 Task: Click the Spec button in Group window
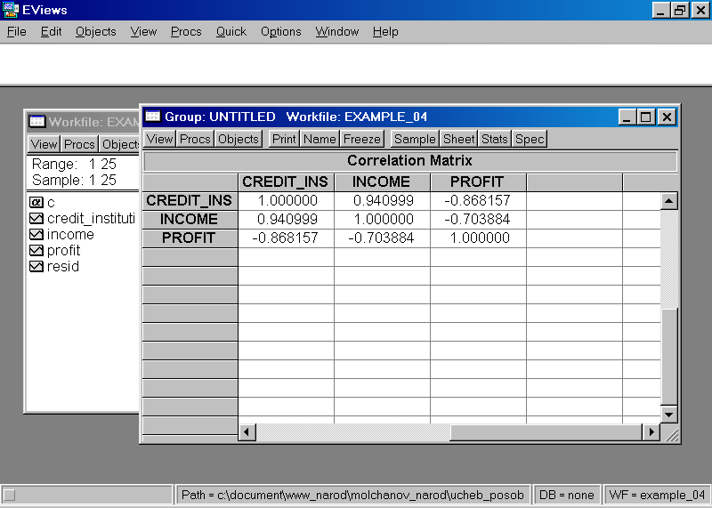click(x=530, y=139)
